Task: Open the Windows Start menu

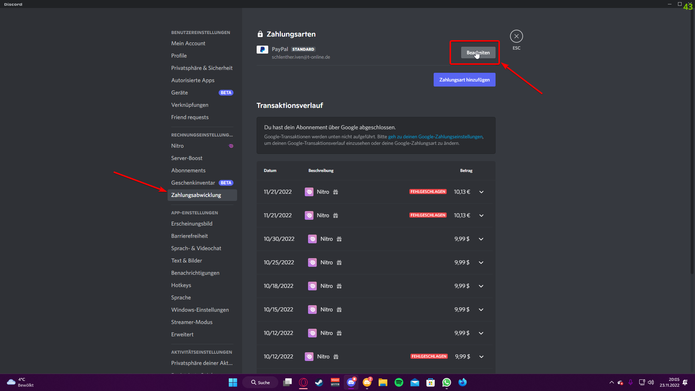Action: coord(233,382)
